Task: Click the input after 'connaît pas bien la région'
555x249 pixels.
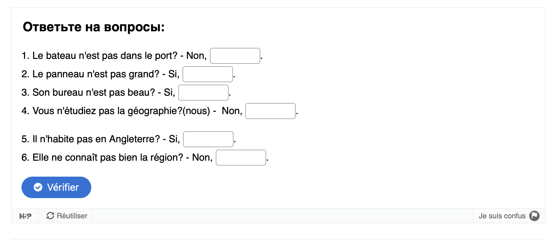Action: coord(241,158)
